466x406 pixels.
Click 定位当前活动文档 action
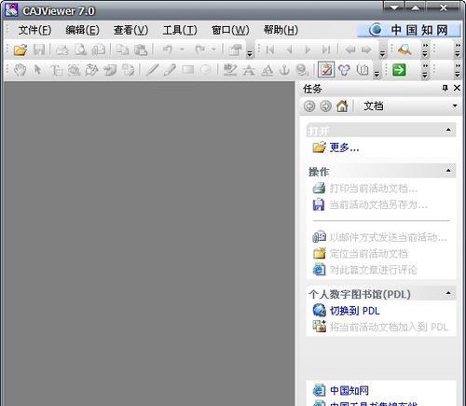[369, 254]
